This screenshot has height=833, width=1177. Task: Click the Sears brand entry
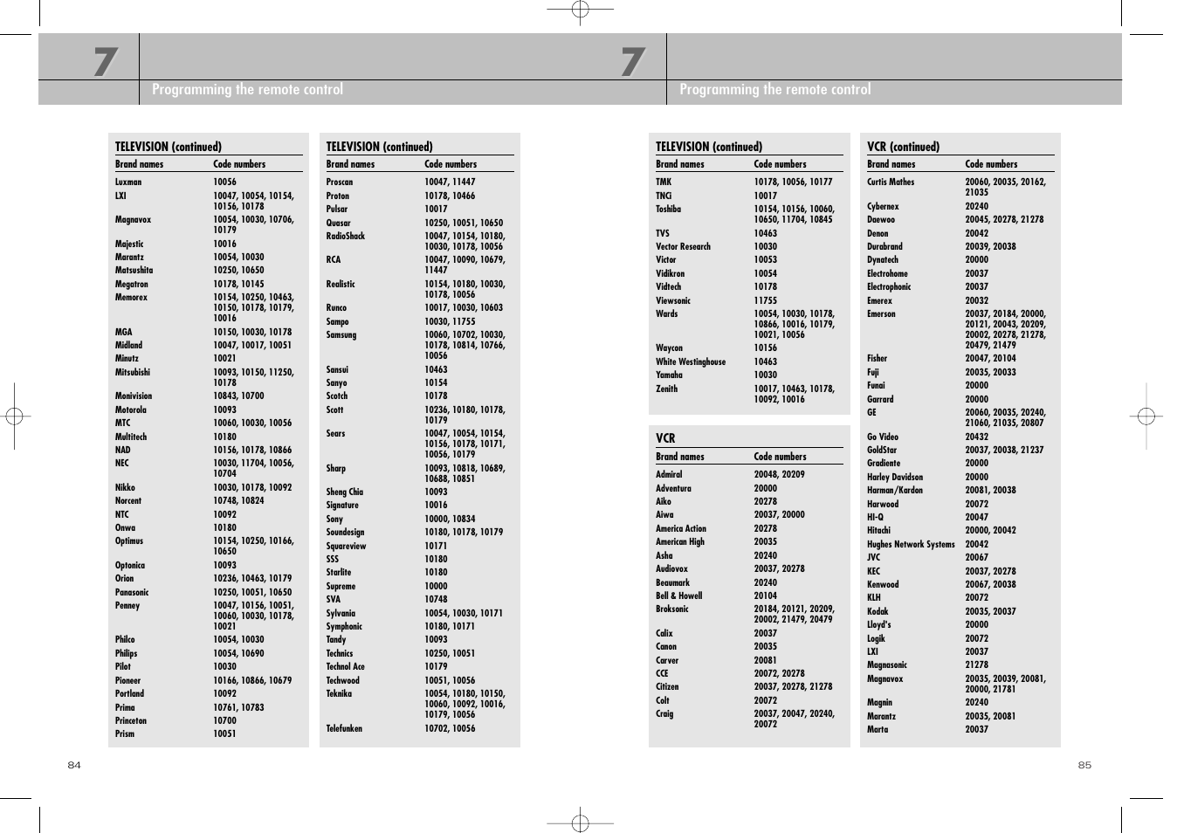[x=336, y=434]
